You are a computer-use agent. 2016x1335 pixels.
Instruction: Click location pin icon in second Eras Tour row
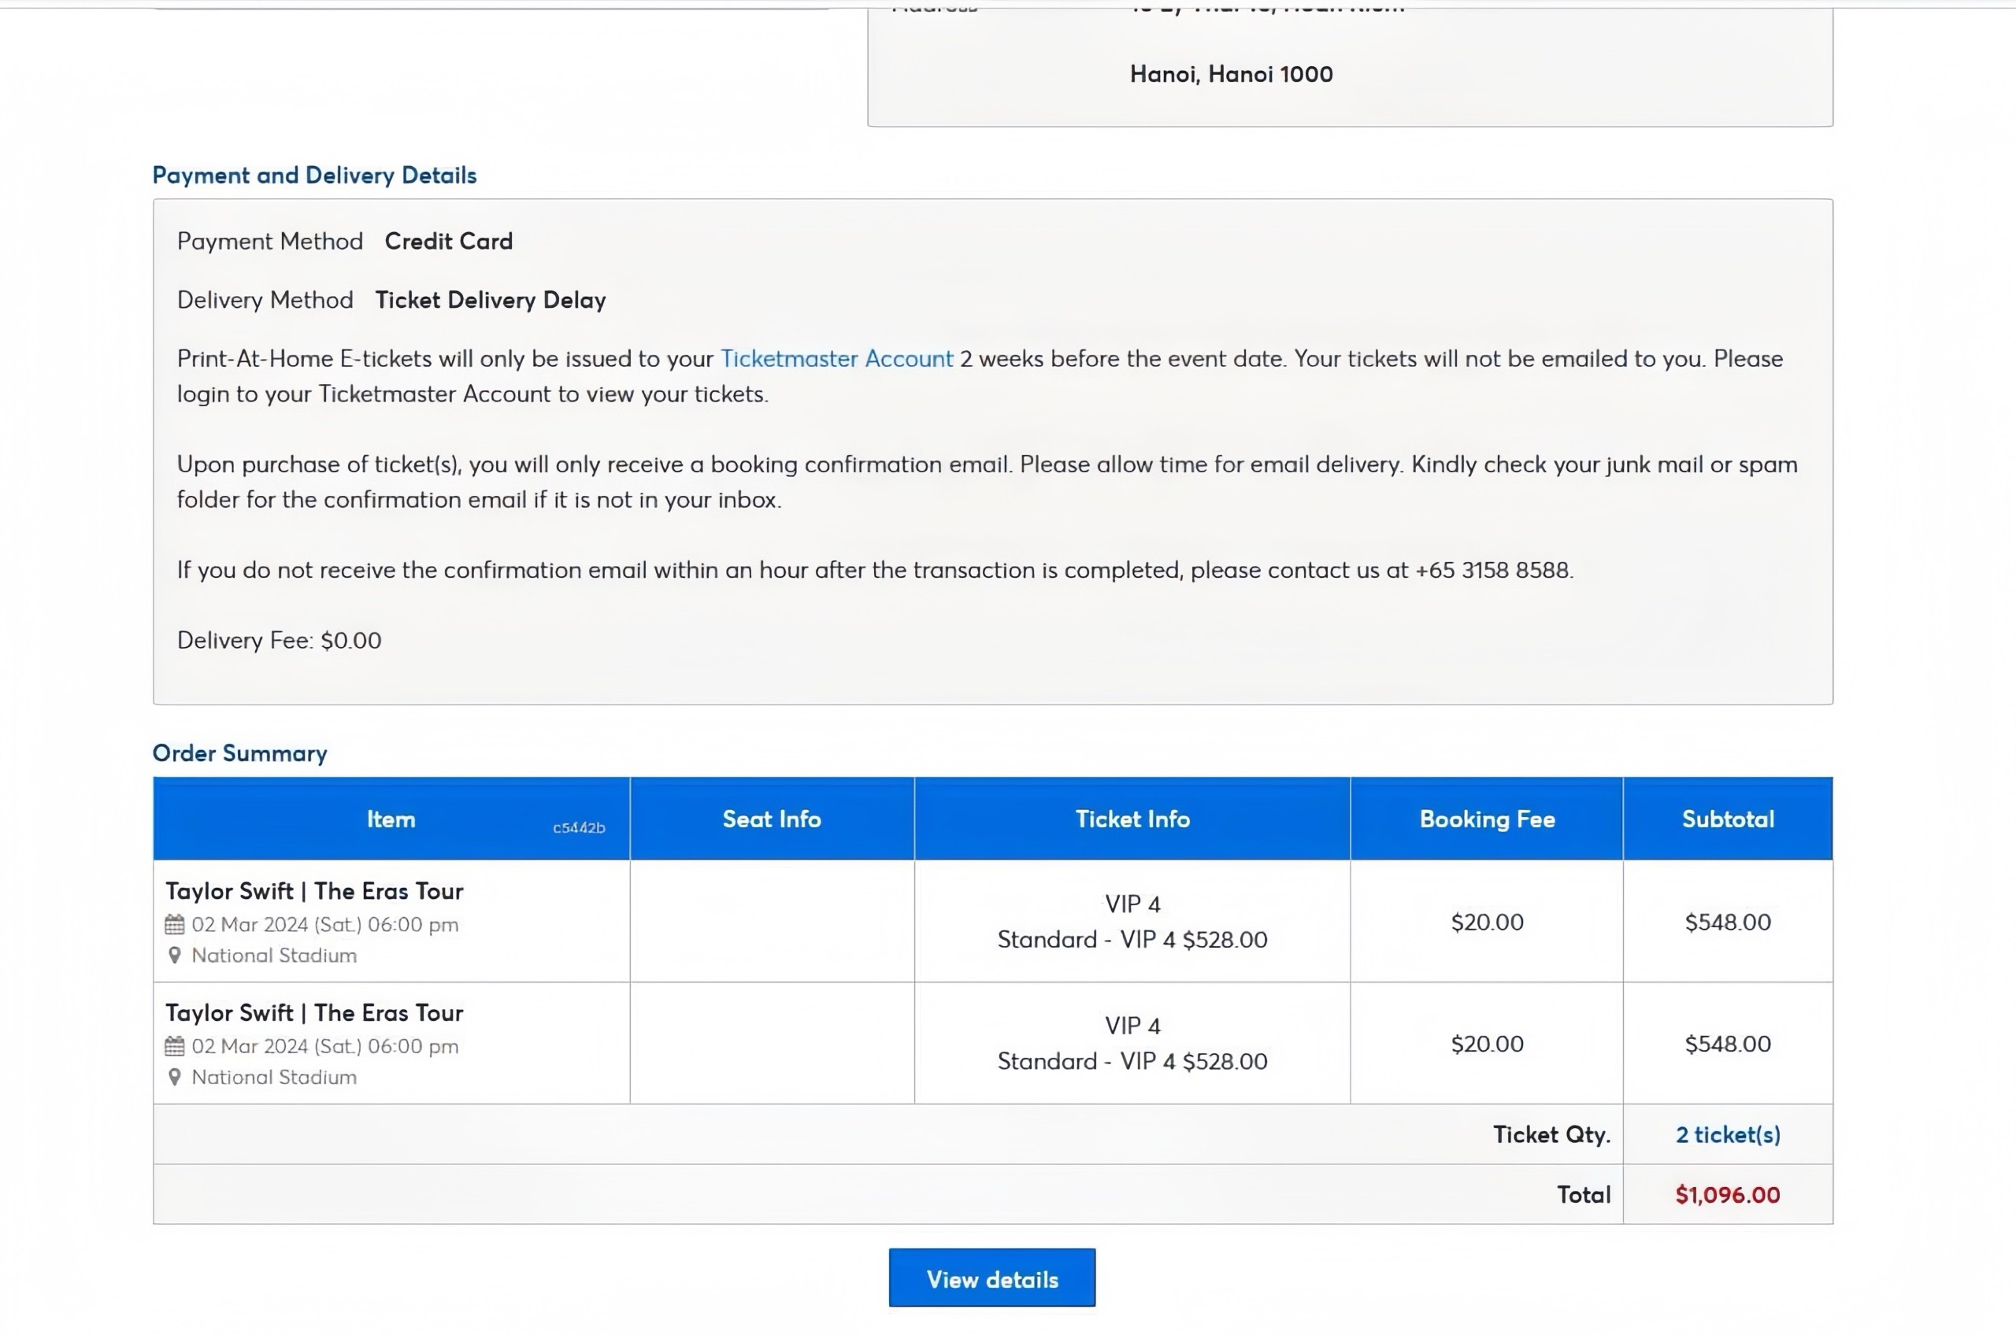175,1077
